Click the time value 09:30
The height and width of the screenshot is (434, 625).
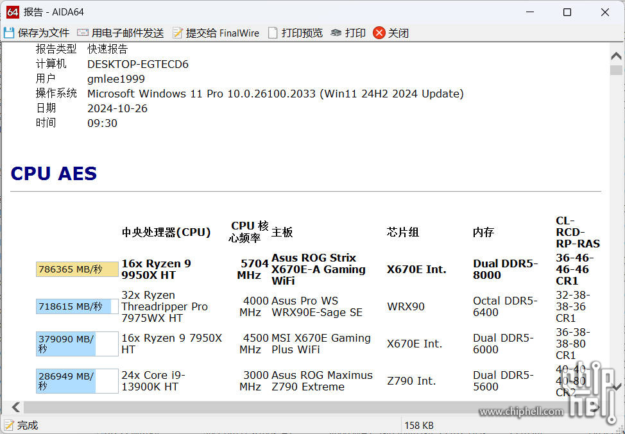click(x=102, y=123)
